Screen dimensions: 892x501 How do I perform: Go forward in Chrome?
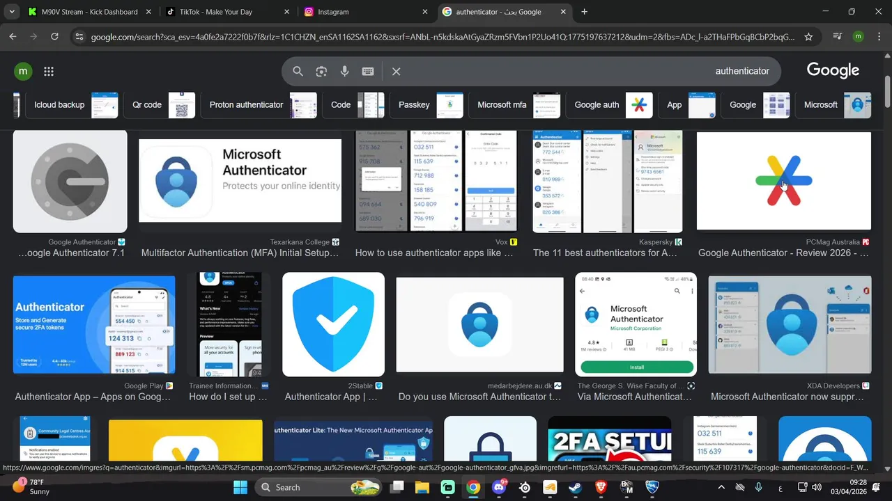(33, 36)
